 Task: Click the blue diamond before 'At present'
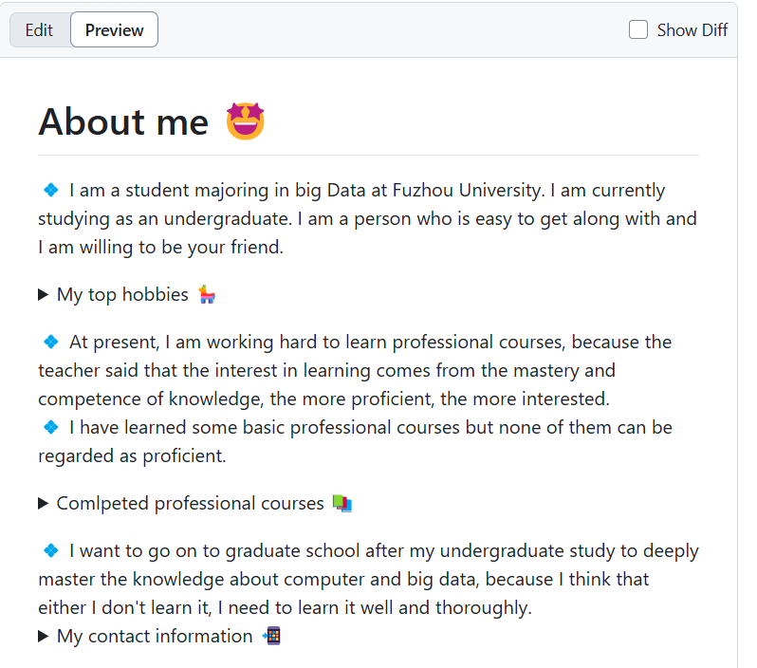[51, 342]
